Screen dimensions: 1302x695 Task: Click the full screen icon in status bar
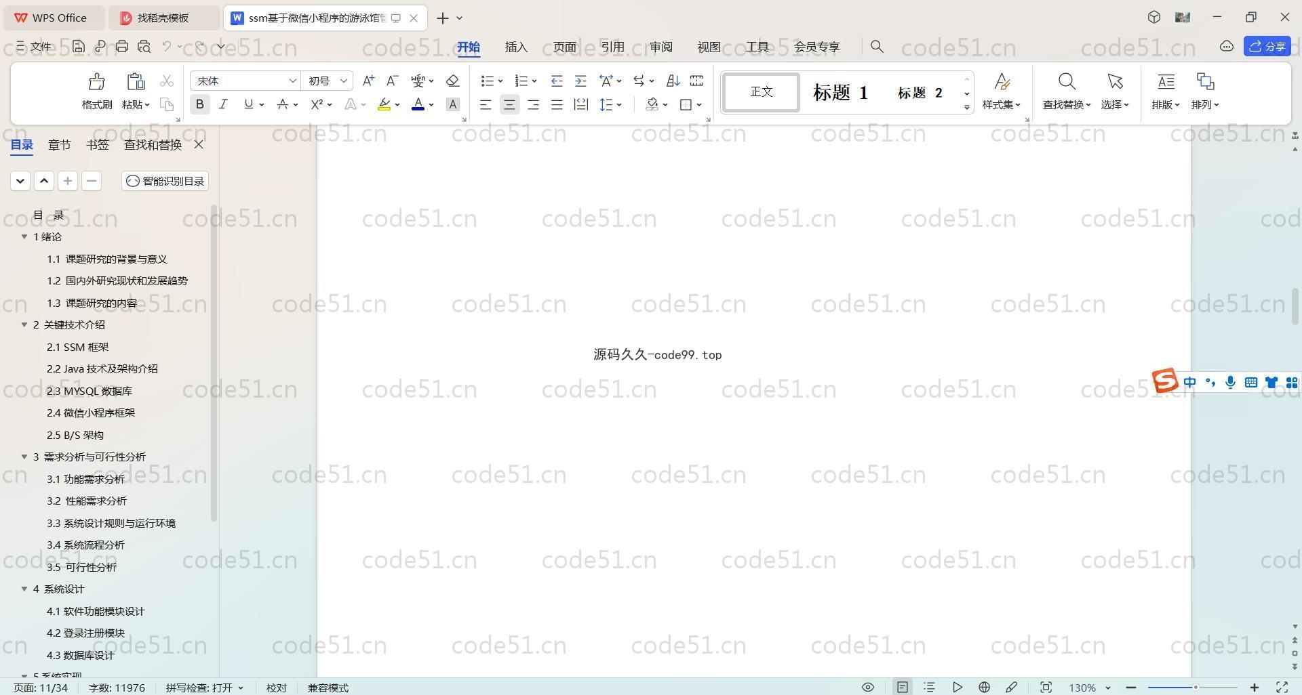(1282, 687)
